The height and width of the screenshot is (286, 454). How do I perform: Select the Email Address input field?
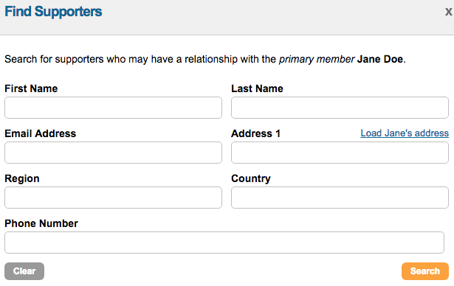pyautogui.click(x=113, y=153)
